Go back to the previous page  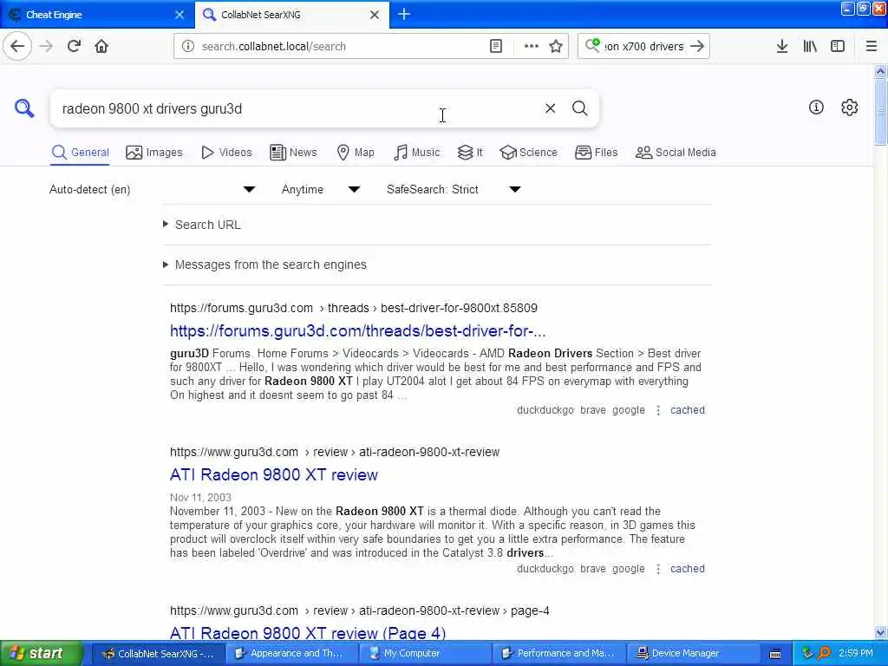tap(17, 46)
